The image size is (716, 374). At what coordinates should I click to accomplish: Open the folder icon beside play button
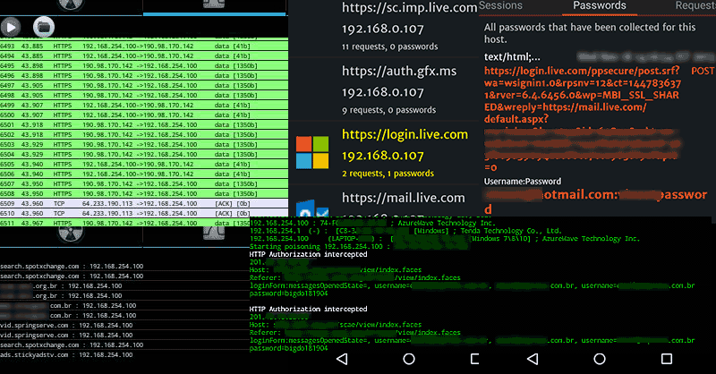[44, 28]
